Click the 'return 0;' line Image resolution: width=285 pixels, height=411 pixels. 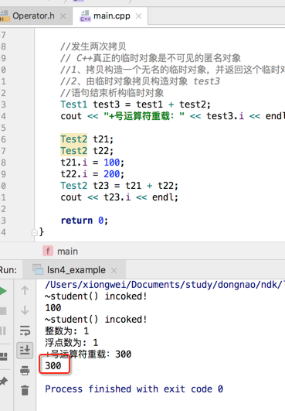click(x=84, y=221)
